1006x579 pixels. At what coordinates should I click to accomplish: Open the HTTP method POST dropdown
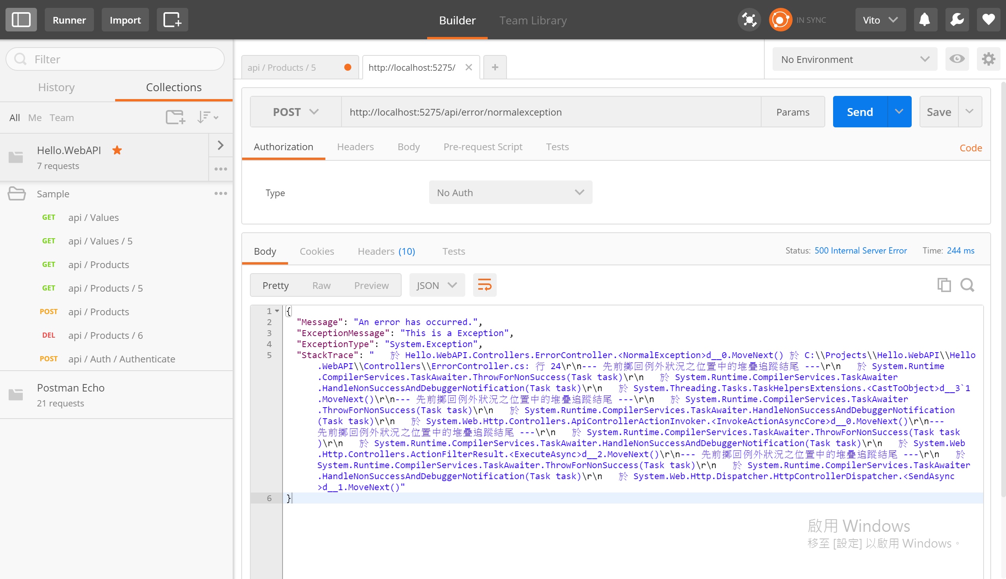tap(296, 112)
